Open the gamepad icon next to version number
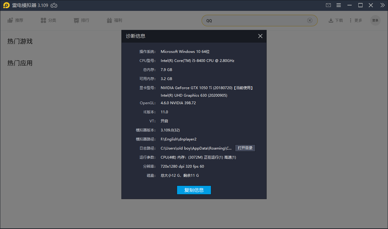Viewport: 388px width, 229px height. [x=54, y=5]
